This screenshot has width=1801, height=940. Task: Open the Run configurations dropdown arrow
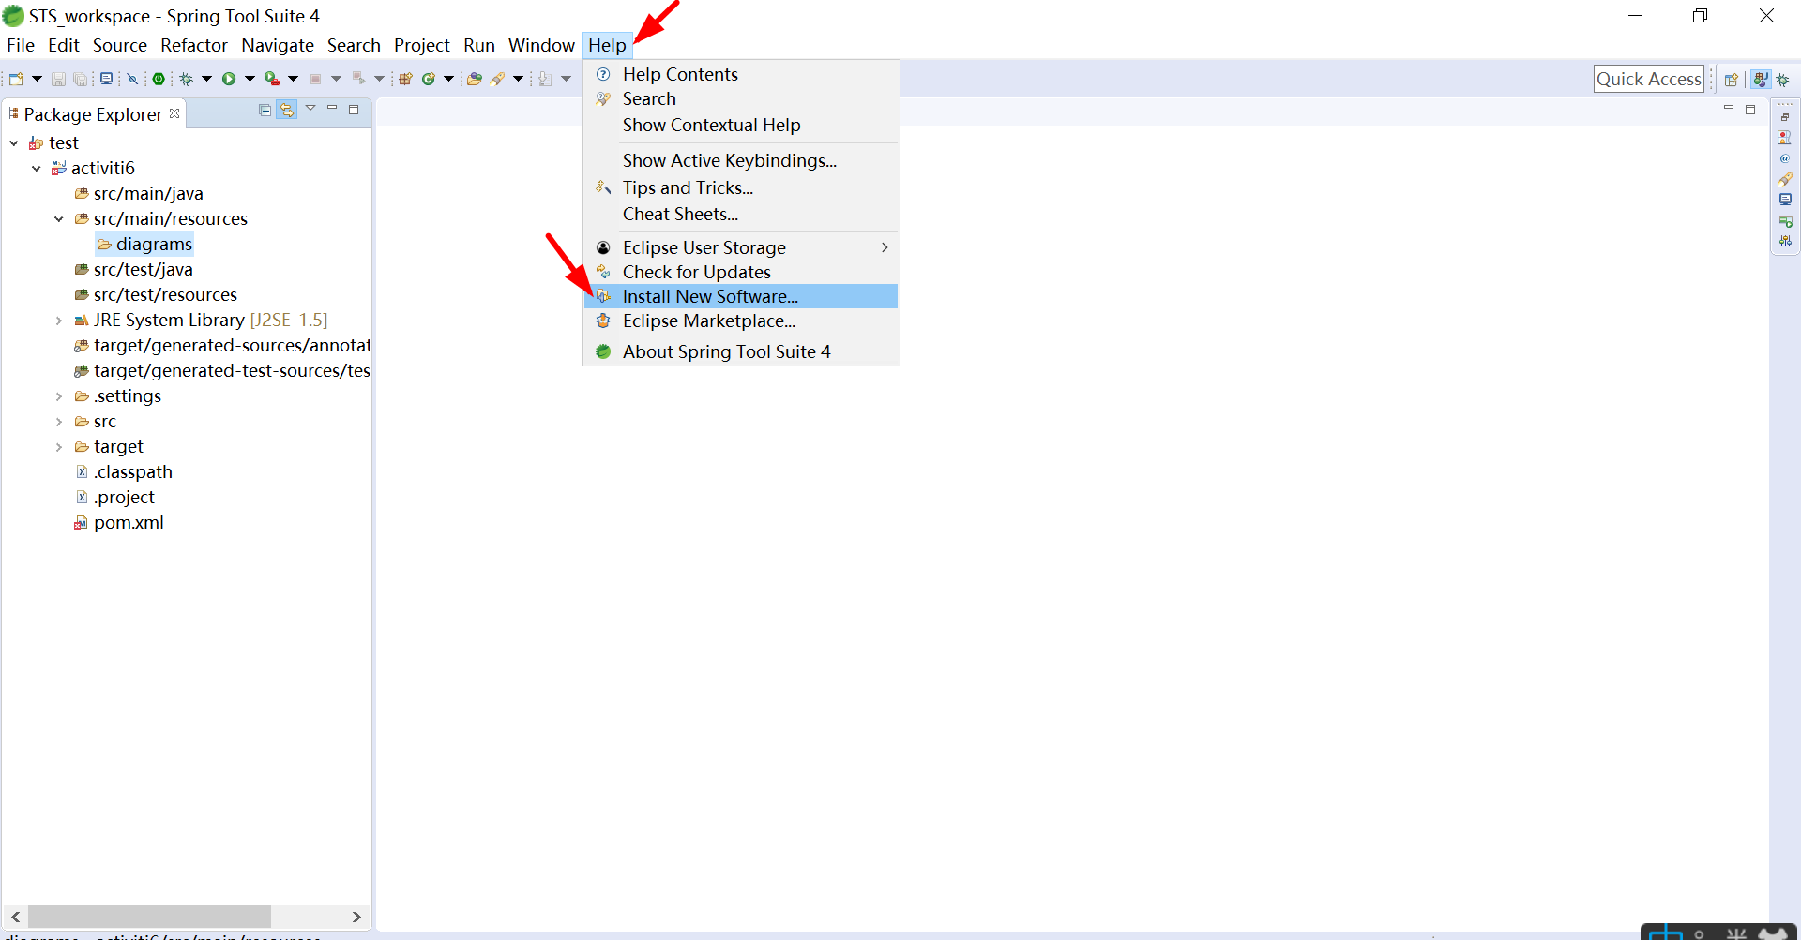tap(250, 79)
